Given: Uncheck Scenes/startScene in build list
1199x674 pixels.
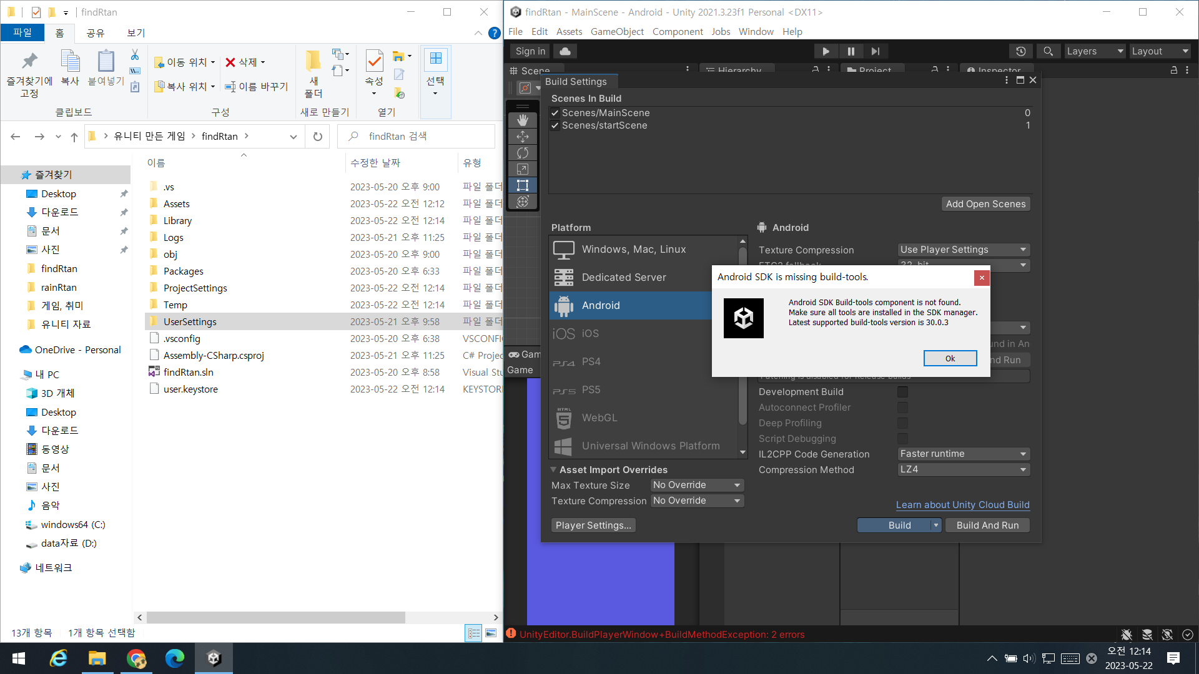Looking at the screenshot, I should (555, 125).
